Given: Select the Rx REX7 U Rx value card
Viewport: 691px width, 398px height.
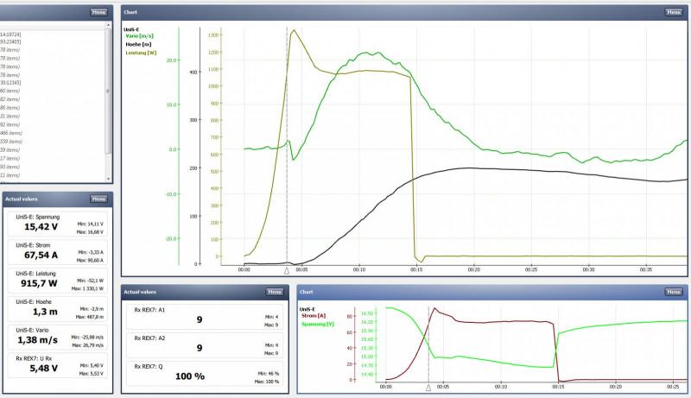Looking at the screenshot, I should [59, 364].
